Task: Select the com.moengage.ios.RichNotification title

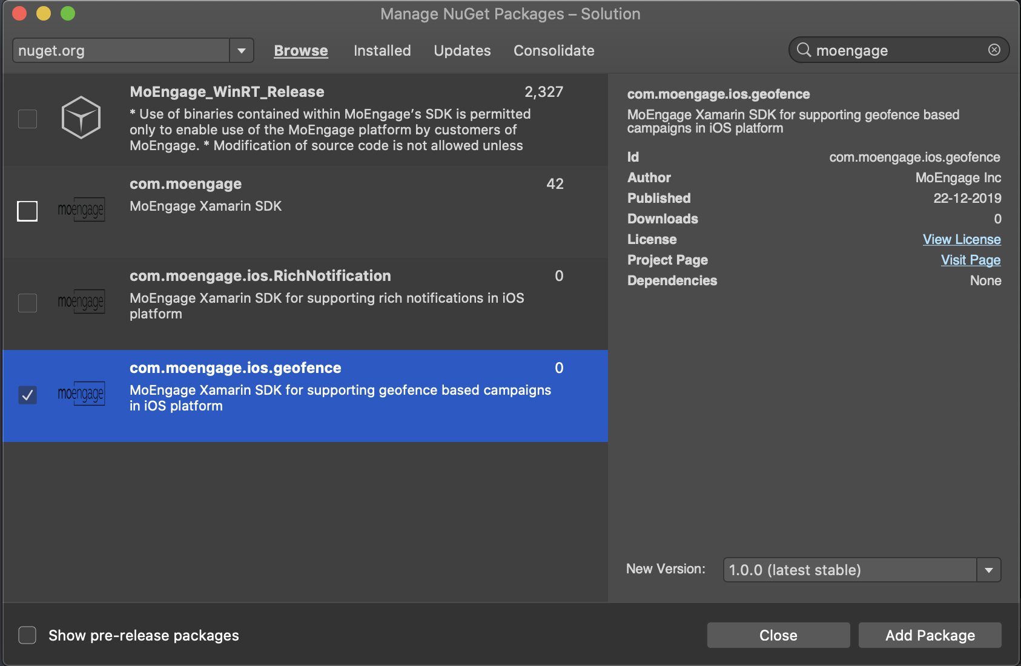Action: 260,276
